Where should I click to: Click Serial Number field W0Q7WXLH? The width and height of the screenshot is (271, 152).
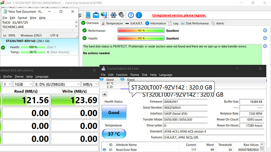pos(185,108)
